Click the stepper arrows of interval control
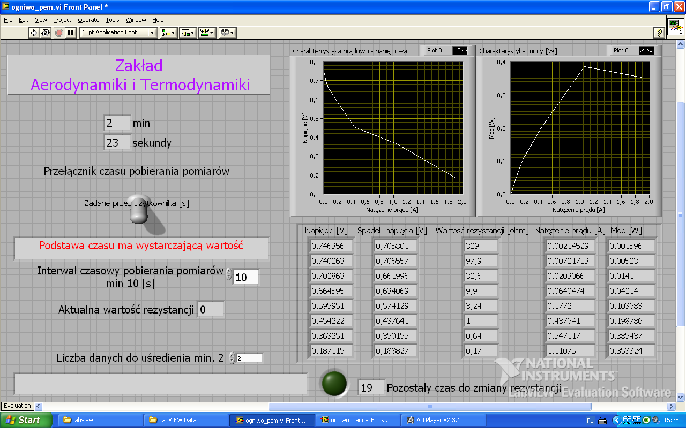The image size is (686, 428). [x=229, y=274]
